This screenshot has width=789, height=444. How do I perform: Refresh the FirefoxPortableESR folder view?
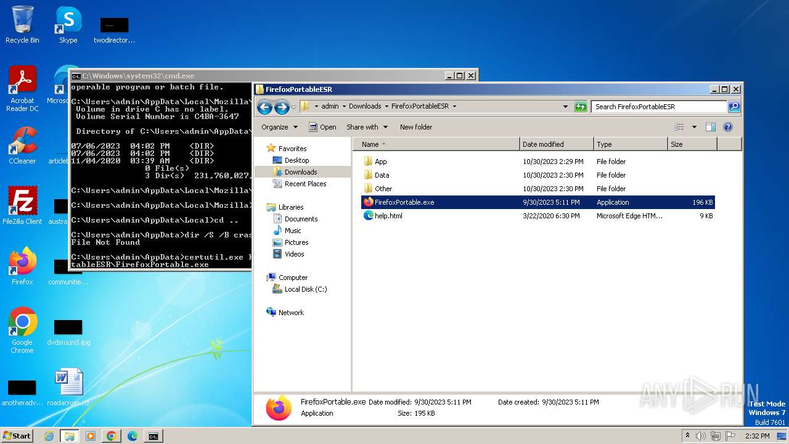(x=580, y=107)
